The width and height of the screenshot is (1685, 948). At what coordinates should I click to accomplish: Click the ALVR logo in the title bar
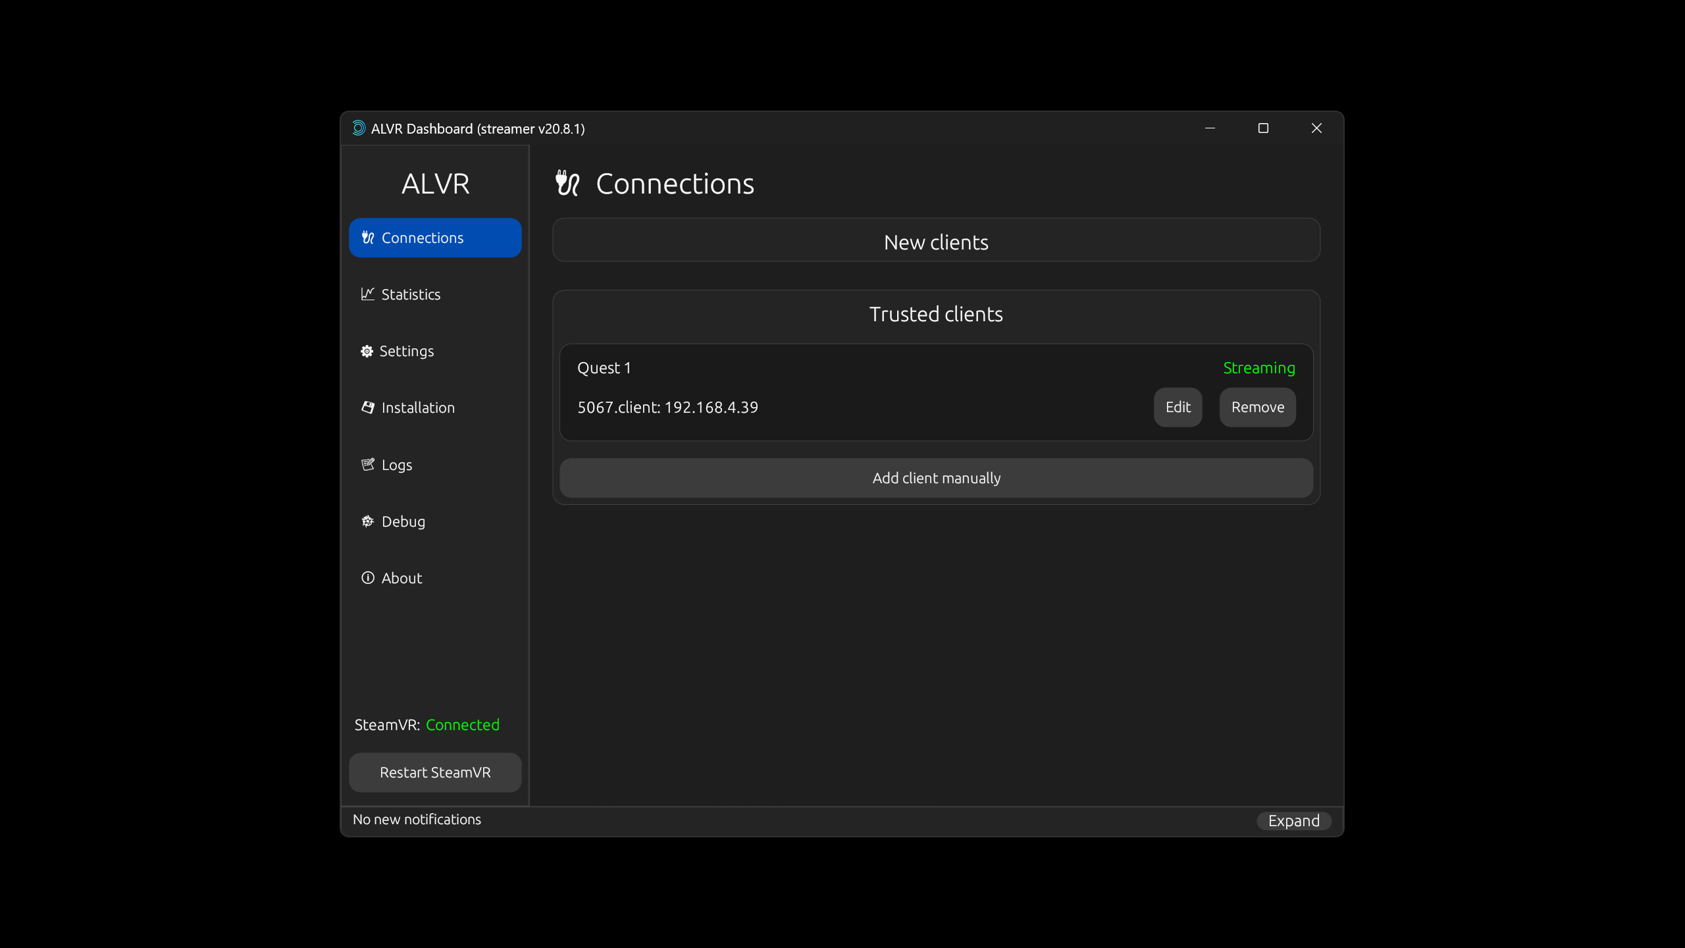click(358, 128)
